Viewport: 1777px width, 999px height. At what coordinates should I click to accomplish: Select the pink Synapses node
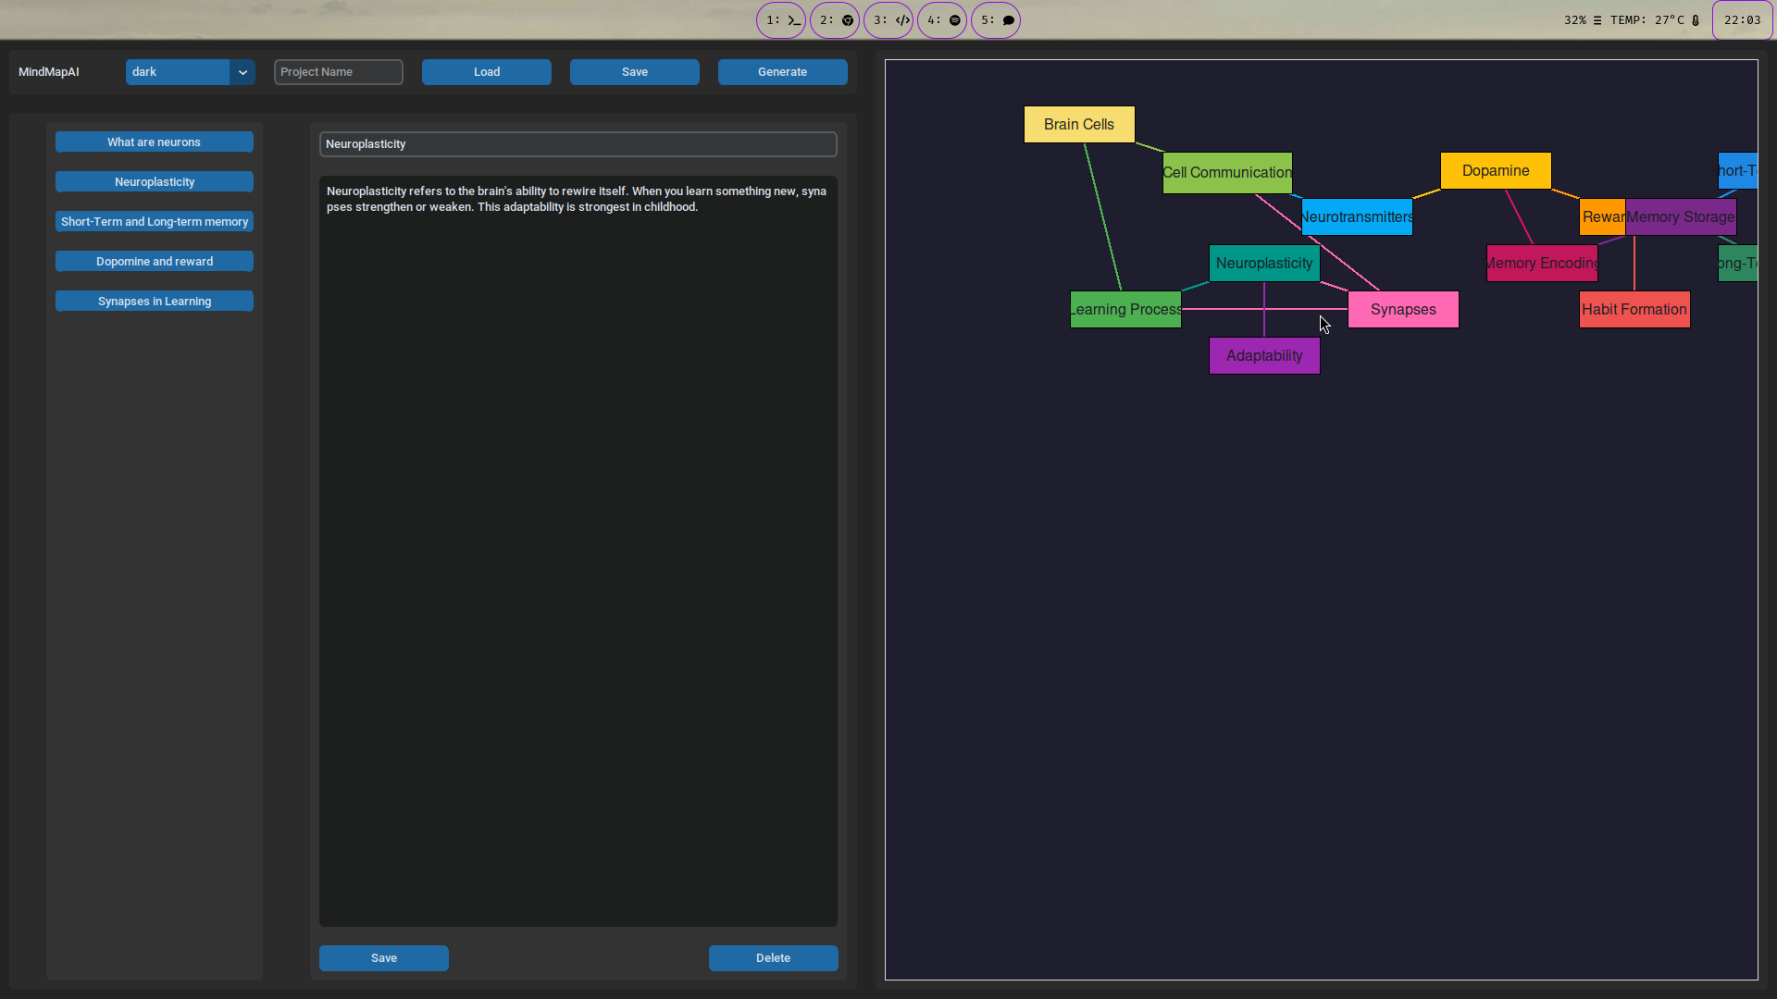point(1403,310)
